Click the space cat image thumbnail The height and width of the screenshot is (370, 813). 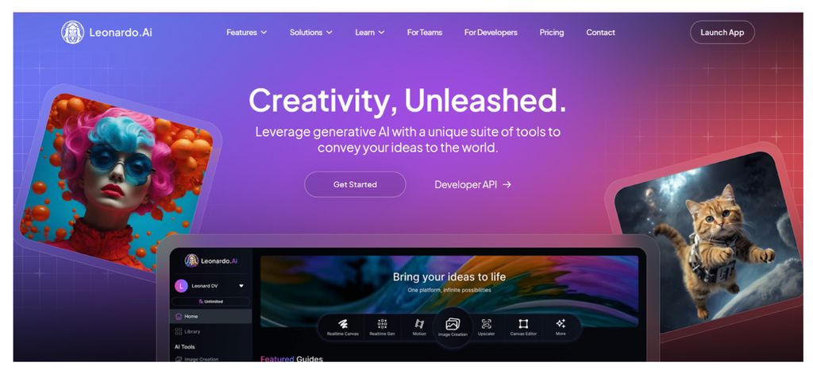[708, 242]
